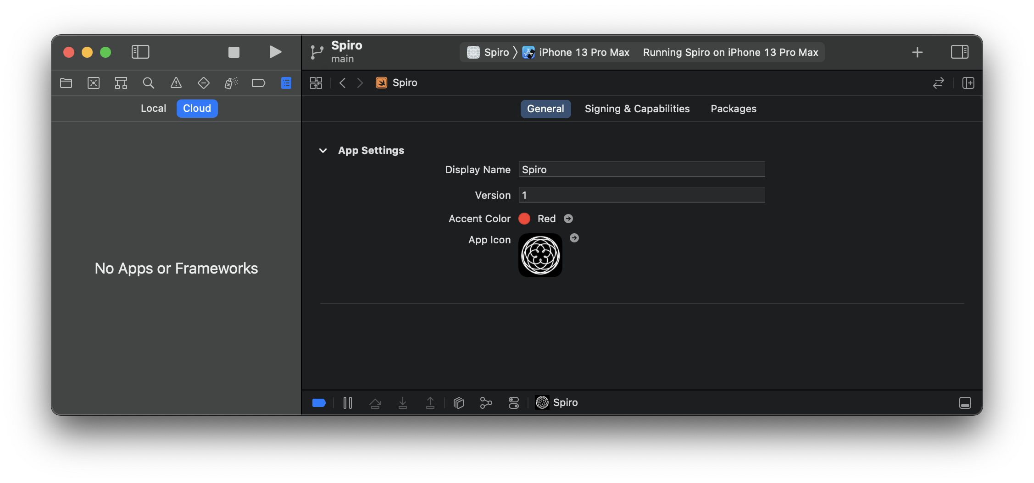
Task: Click the Step Over button
Action: pyautogui.click(x=375, y=403)
